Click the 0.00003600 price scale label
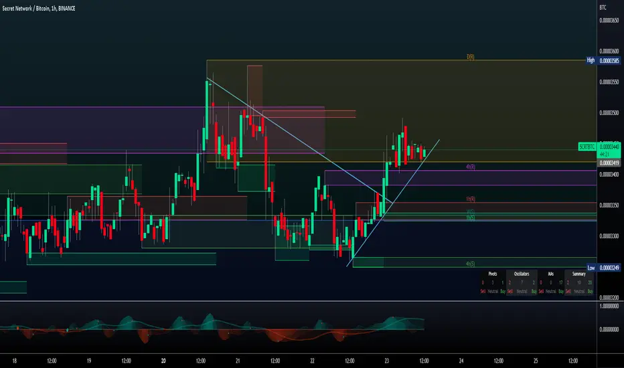Screen dimensions: 624x368 609,52
